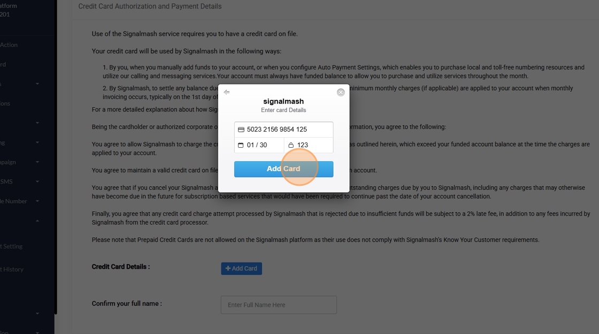Viewport: 599px width, 334px height.
Task: Open the History item in the sidebar
Action: pyautogui.click(x=12, y=269)
